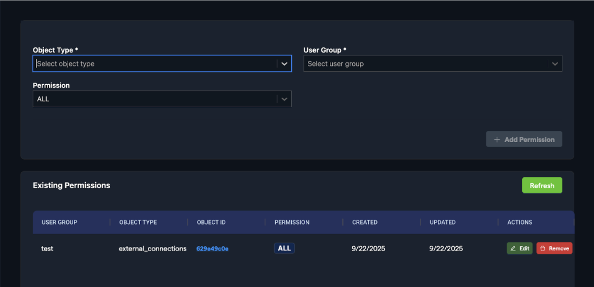Sort by the UPDATED column header

click(443, 222)
